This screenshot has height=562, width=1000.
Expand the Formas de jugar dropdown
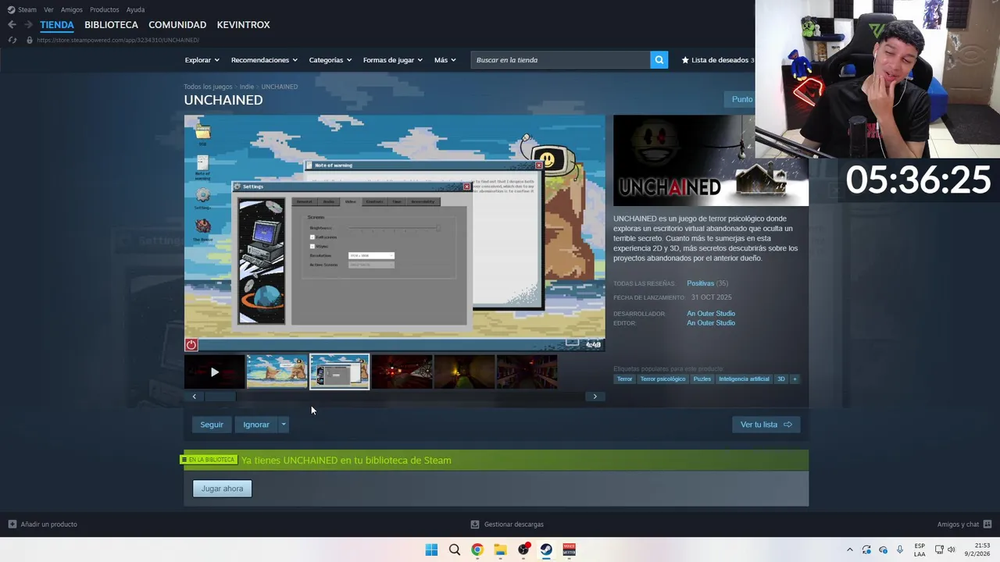392,60
